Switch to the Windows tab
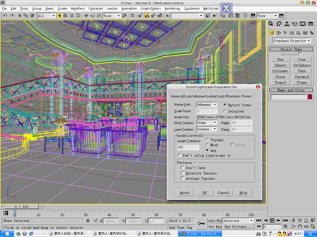 coord(233,96)
